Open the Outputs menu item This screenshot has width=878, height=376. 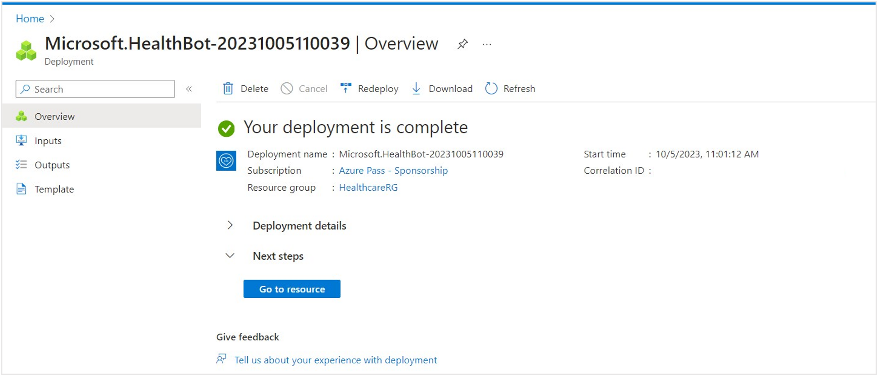click(102, 165)
